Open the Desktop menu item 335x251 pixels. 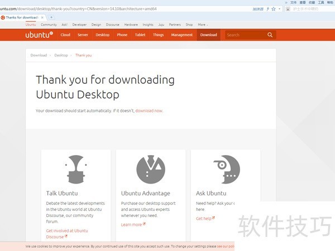coord(103,35)
